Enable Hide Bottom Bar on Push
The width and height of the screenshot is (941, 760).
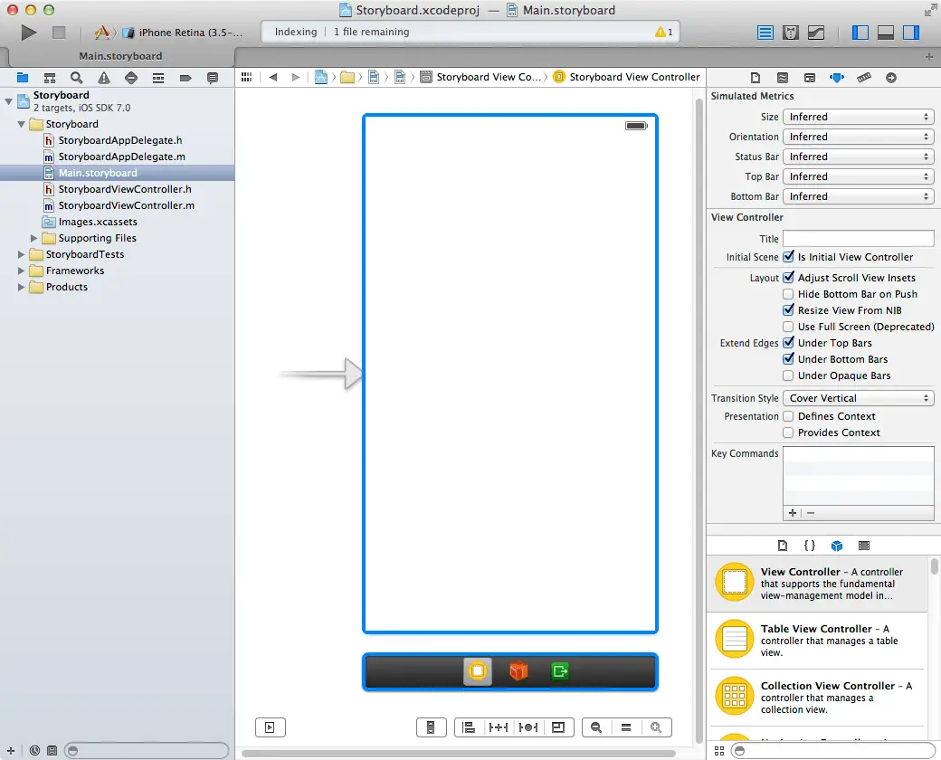tap(789, 294)
